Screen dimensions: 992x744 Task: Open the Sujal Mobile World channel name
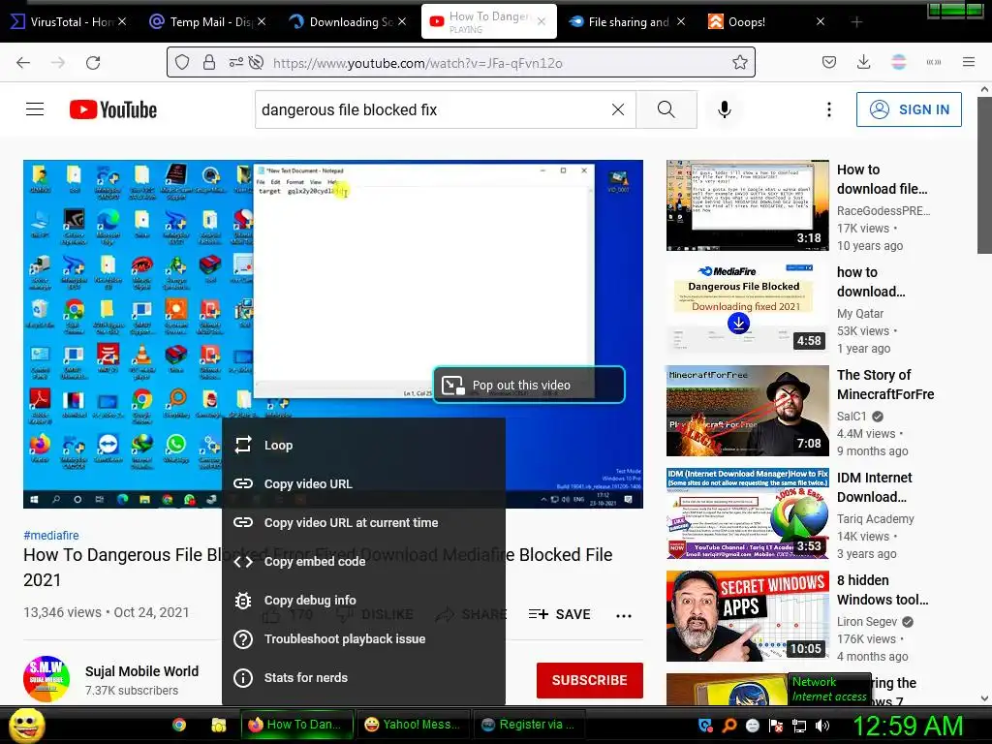[x=141, y=671]
